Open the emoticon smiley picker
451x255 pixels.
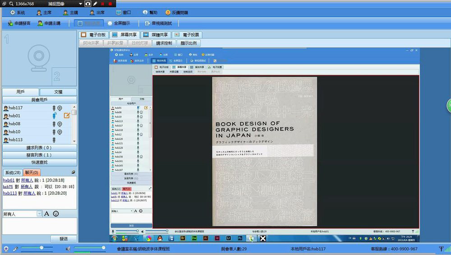pos(56,214)
